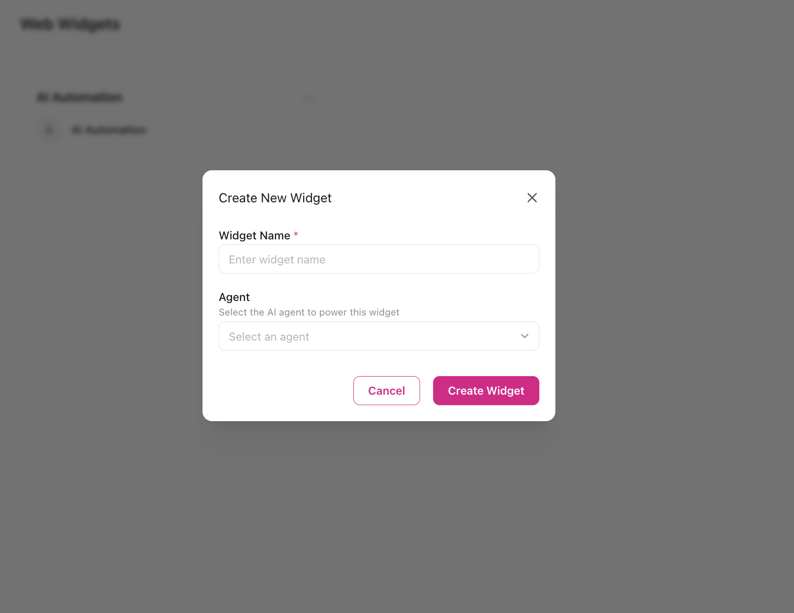
Task: Click the AI Automation widget avatar icon
Action: (49, 129)
